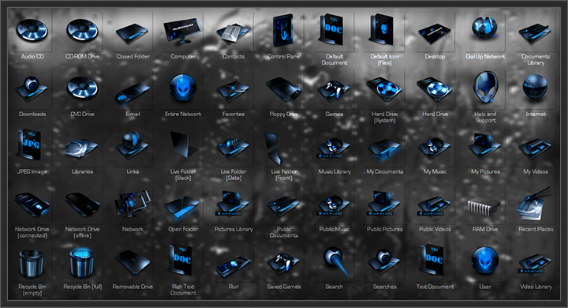
Task: Open the Games controller icon
Action: [x=334, y=91]
